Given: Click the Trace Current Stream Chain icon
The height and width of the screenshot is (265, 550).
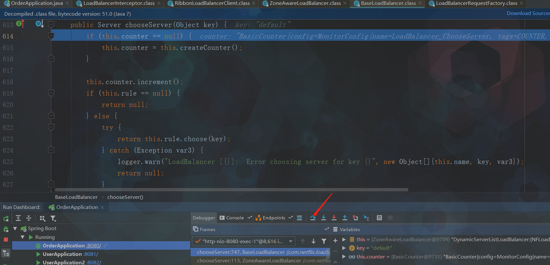Looking at the screenshot, I should pos(390,218).
